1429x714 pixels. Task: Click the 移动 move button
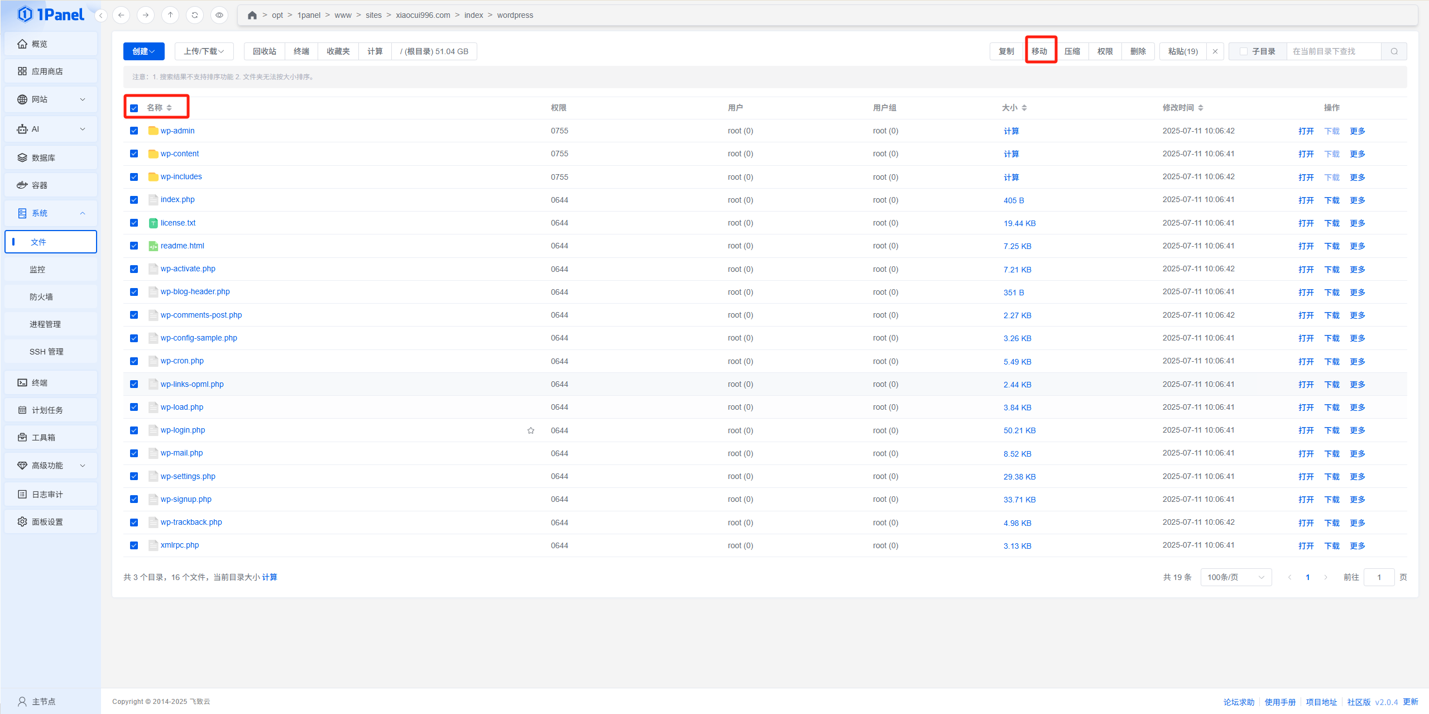click(x=1039, y=51)
